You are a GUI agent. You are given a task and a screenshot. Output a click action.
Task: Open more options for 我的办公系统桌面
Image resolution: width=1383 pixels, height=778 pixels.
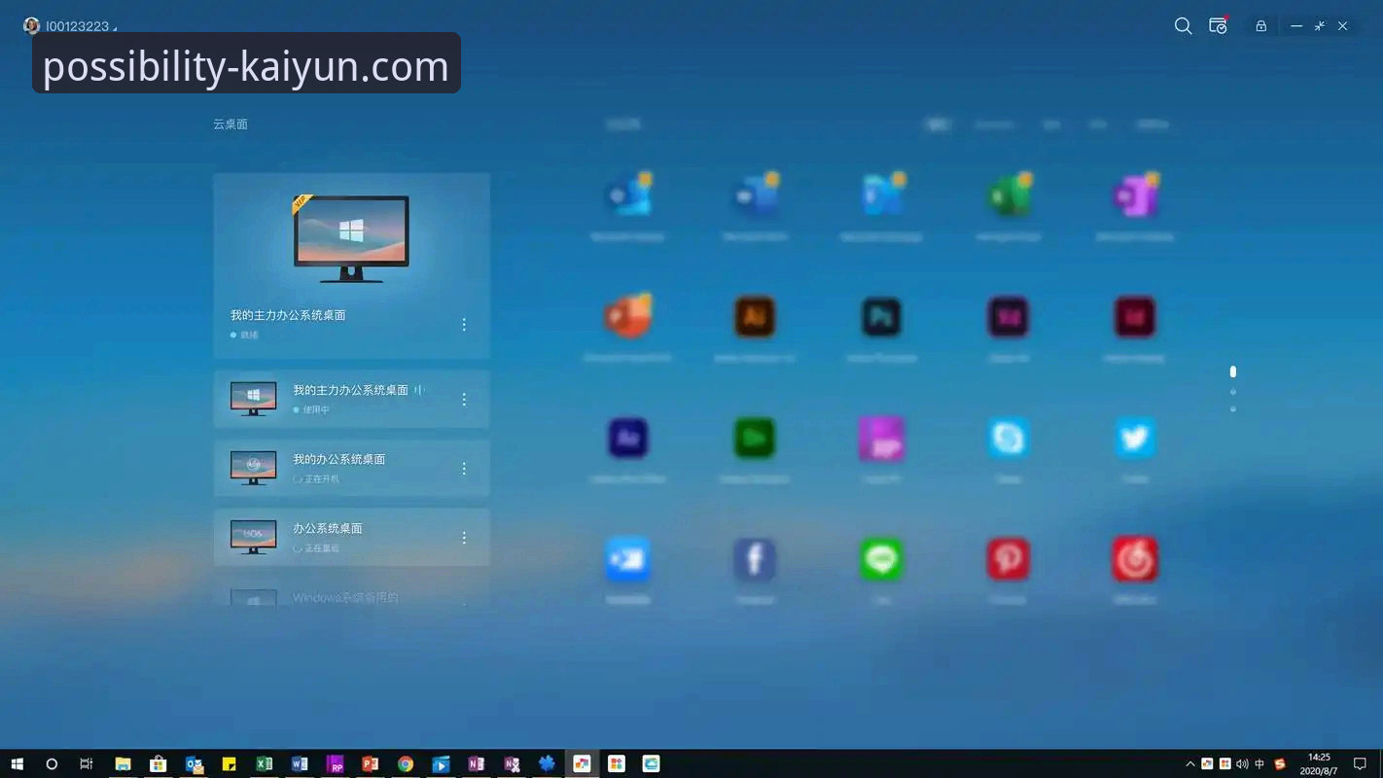(x=464, y=469)
